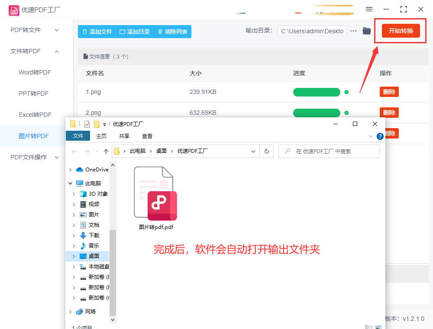Click progress bar of 1.png

317,92
